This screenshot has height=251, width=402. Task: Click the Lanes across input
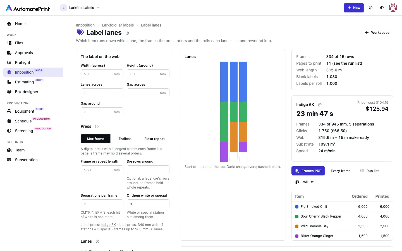coord(102,93)
